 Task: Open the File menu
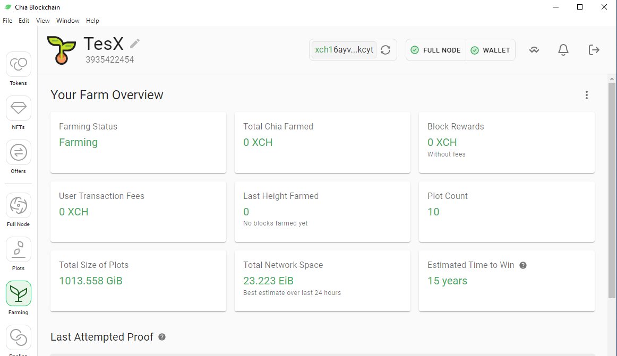[7, 21]
